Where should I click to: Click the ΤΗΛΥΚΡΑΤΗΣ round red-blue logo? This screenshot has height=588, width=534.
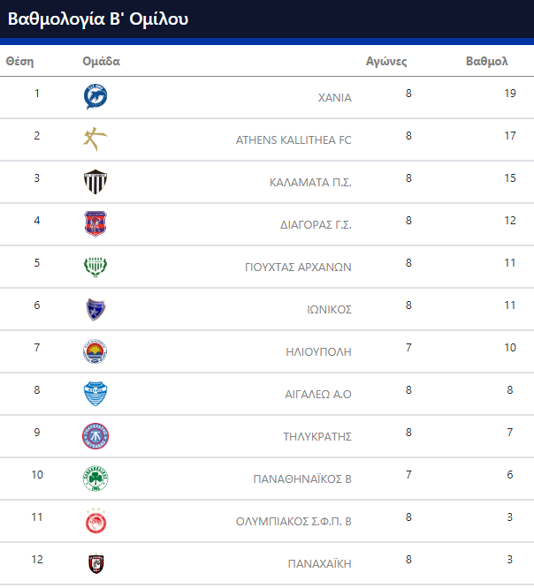point(95,436)
